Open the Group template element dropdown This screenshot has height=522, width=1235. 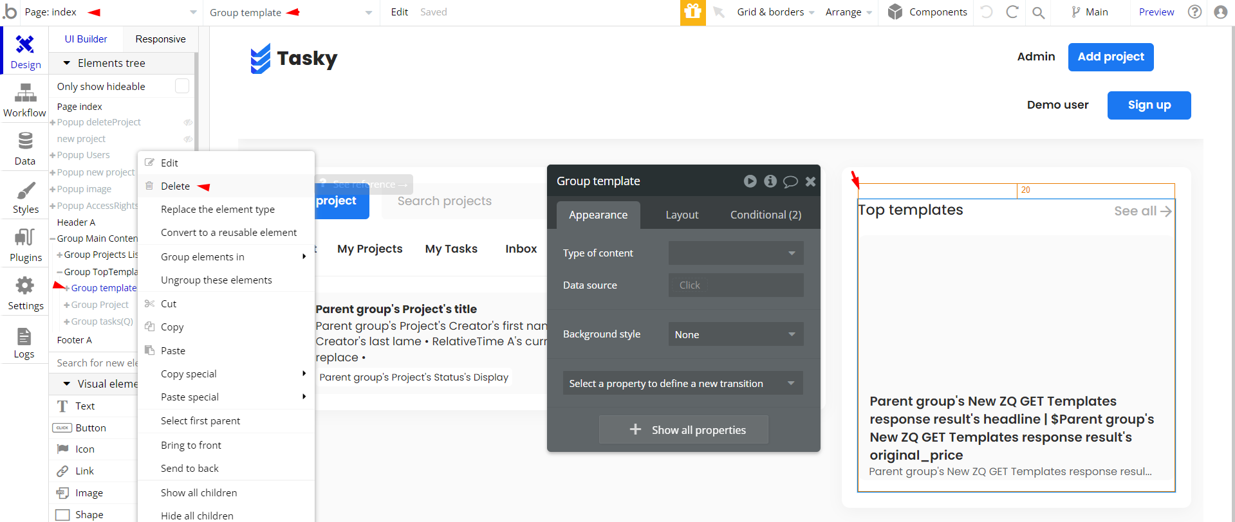tap(290, 12)
